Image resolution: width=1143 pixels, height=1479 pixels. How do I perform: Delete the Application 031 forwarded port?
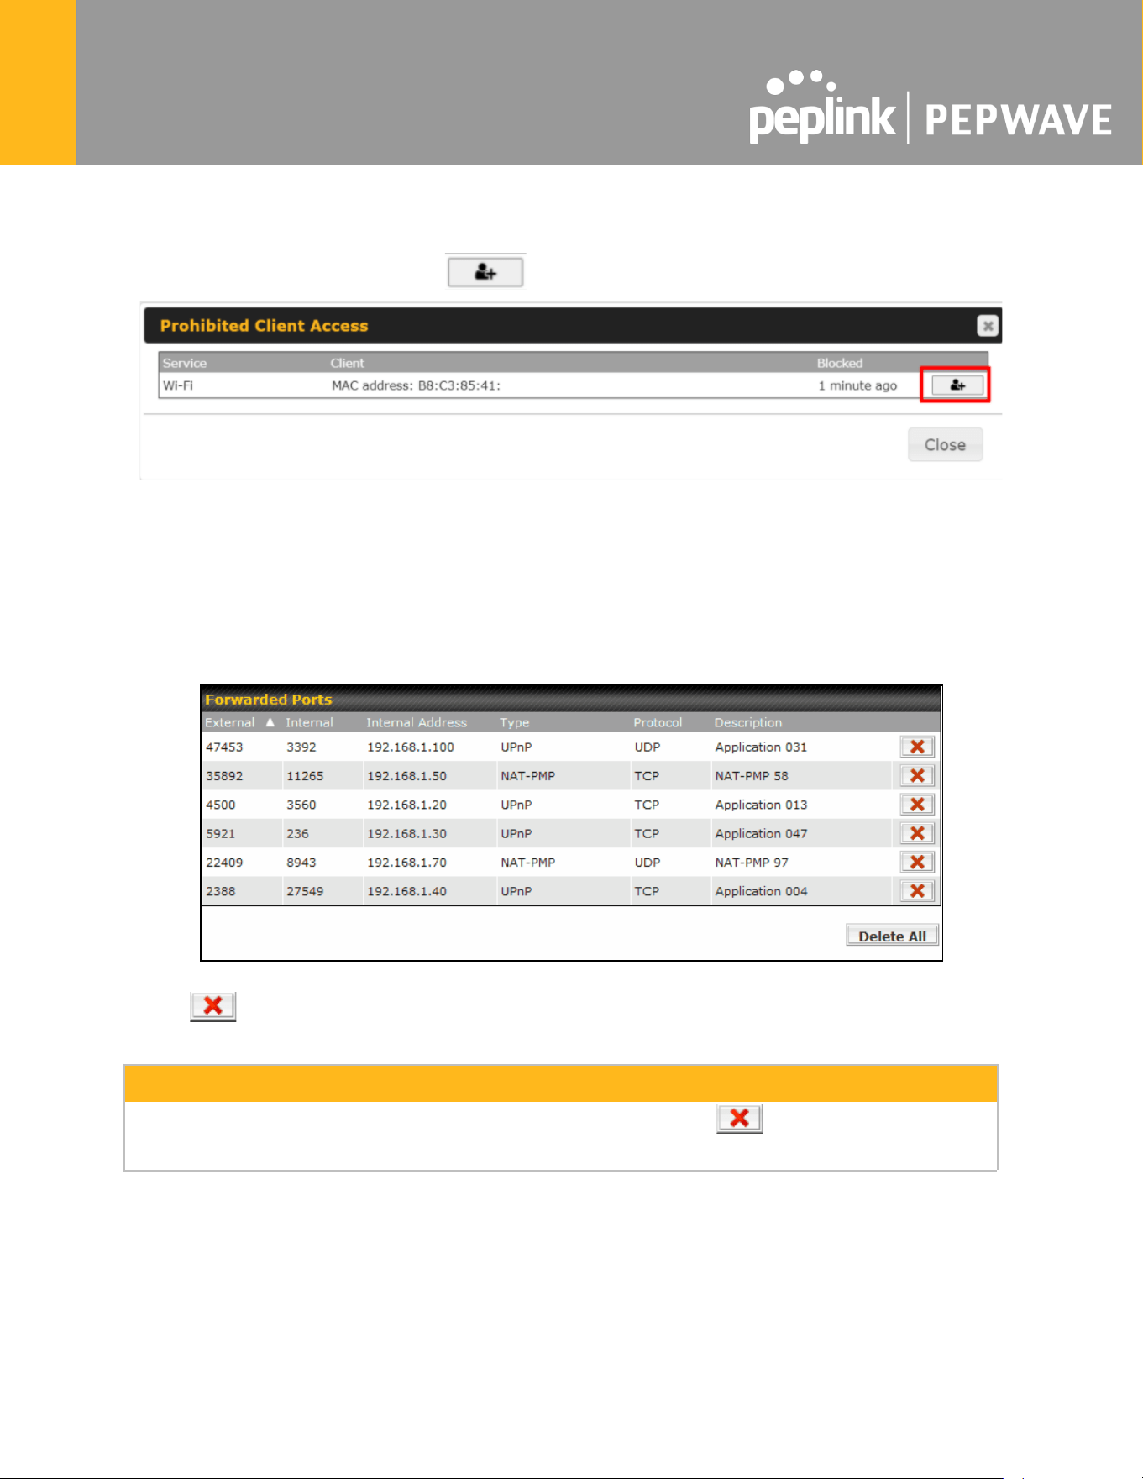[917, 747]
